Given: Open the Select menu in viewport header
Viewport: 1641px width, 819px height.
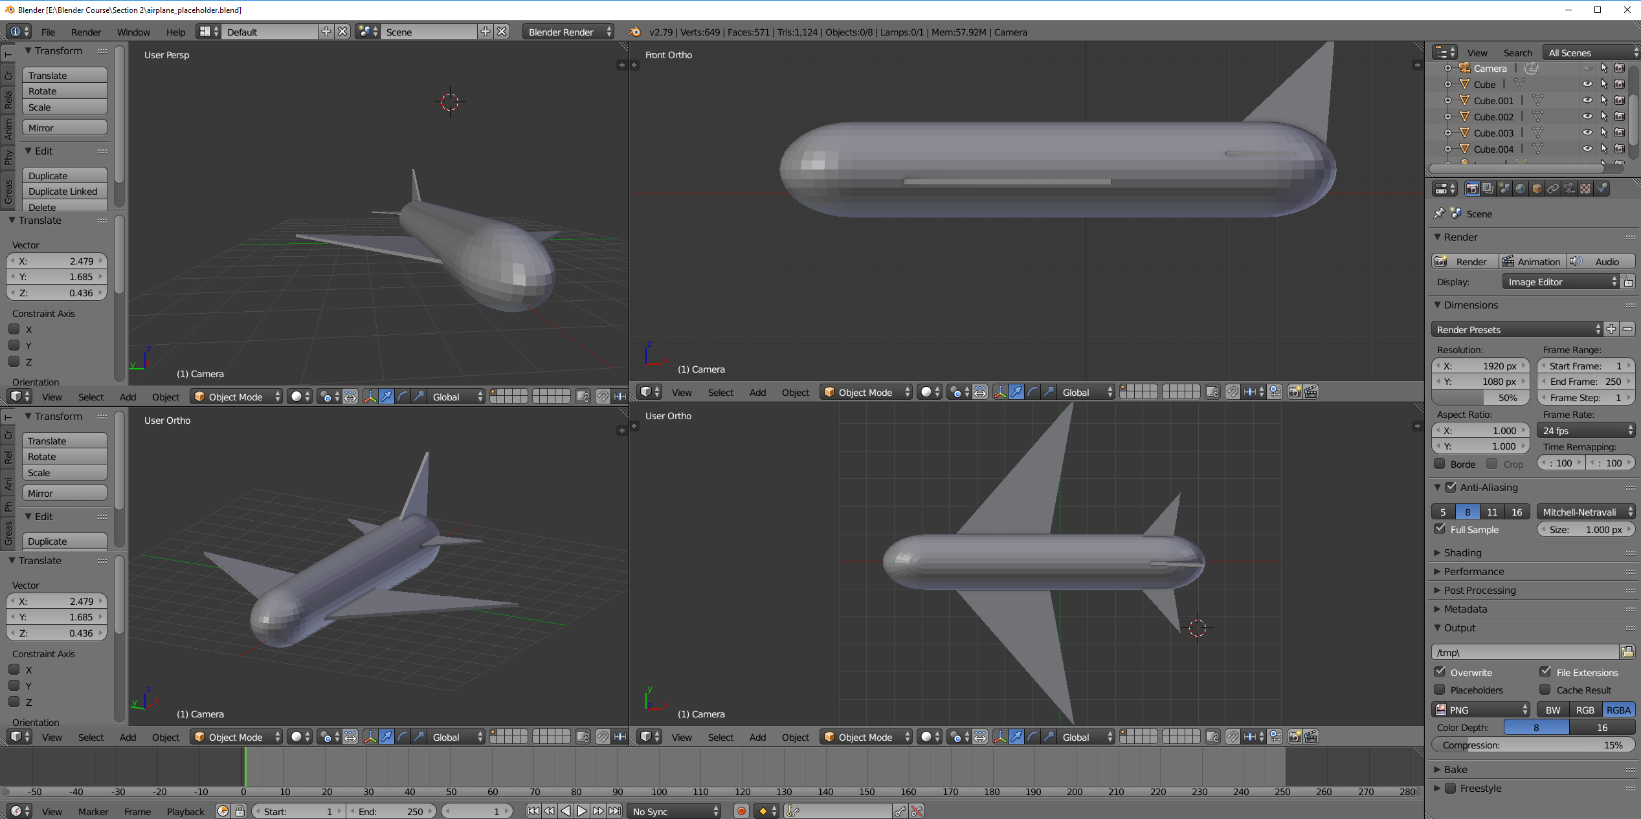Looking at the screenshot, I should pyautogui.click(x=91, y=397).
